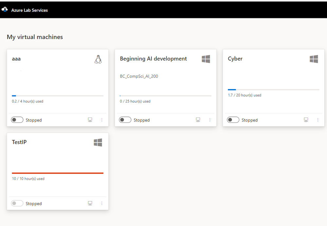Click connect monitor icon on Beginning AI development

pos(198,120)
